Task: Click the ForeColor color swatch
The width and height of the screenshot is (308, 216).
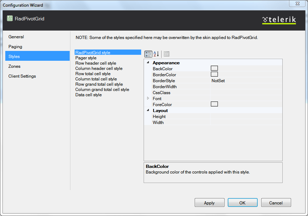Action: (x=214, y=104)
